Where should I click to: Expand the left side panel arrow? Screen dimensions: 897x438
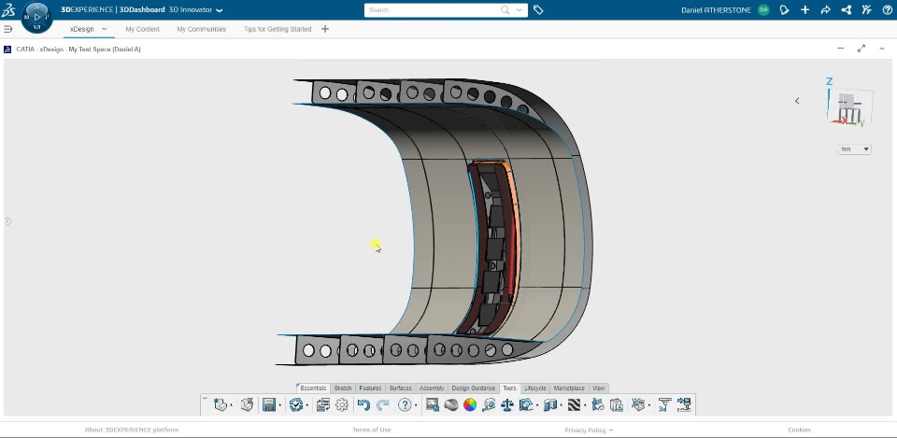pyautogui.click(x=8, y=221)
